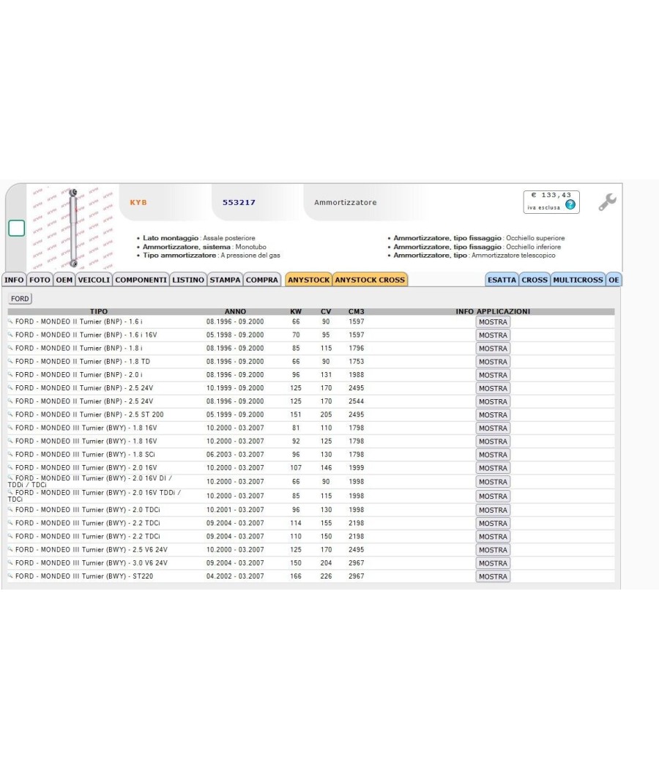Click MOSTRA for Mondeo II 2.5 ST 200

(x=493, y=415)
